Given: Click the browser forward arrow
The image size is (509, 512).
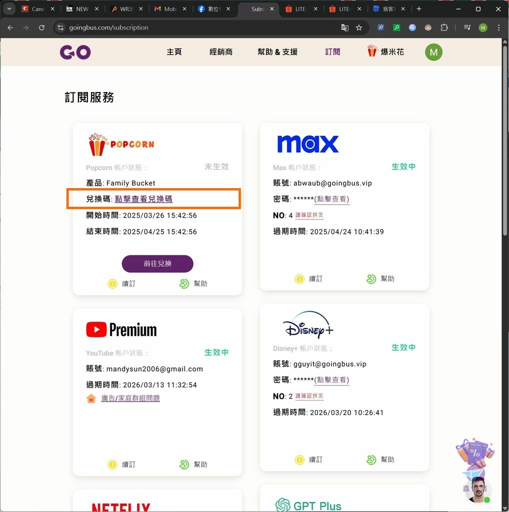Looking at the screenshot, I should click(x=26, y=28).
